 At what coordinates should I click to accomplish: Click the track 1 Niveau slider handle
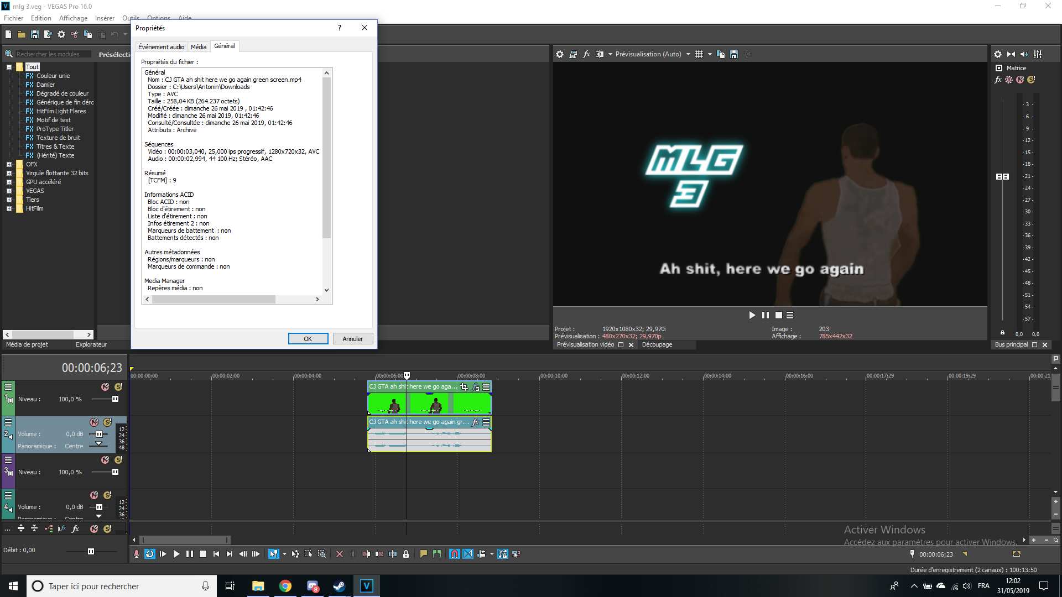[115, 399]
